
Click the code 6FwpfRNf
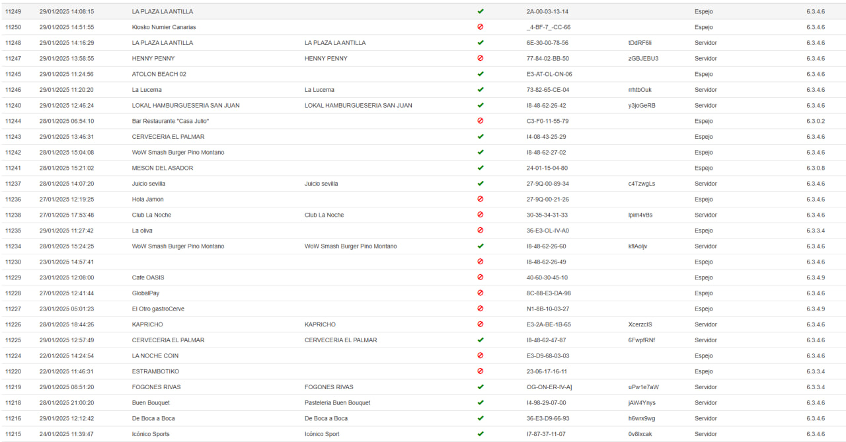coord(642,340)
